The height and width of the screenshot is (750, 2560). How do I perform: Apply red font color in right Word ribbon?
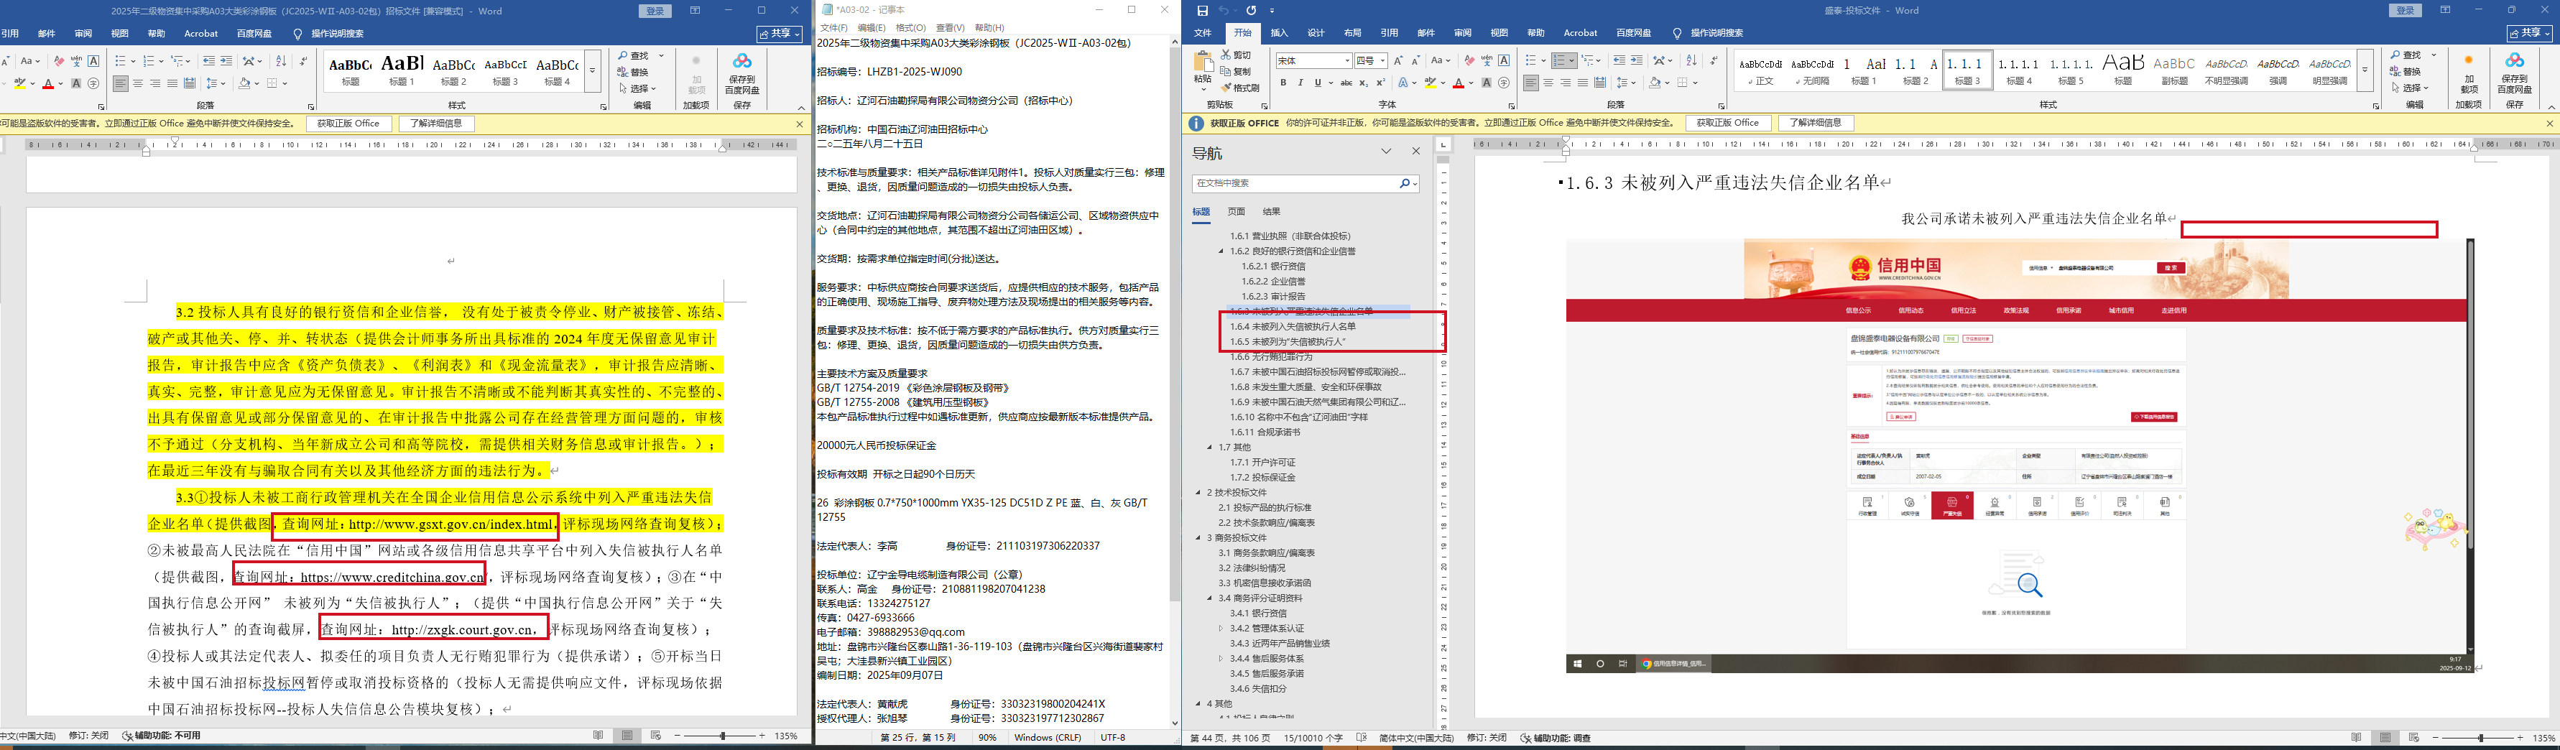tap(1457, 83)
